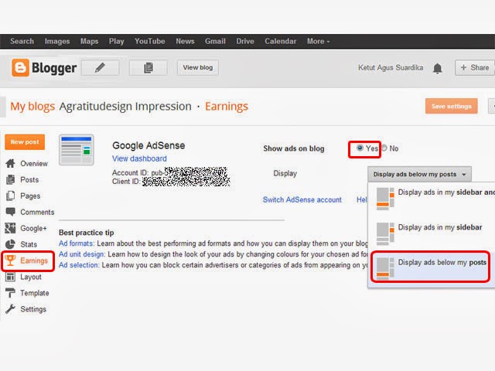Open the Display ads below my posts dropdown
This screenshot has height=371, width=495.
tap(419, 174)
